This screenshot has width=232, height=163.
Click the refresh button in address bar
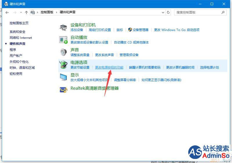[168, 12]
